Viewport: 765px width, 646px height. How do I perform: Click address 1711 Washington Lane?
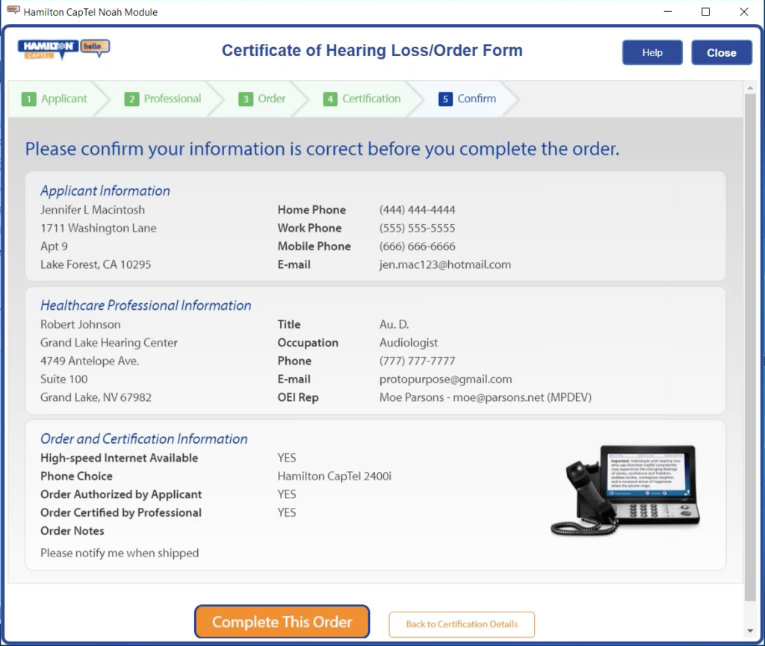pyautogui.click(x=99, y=229)
